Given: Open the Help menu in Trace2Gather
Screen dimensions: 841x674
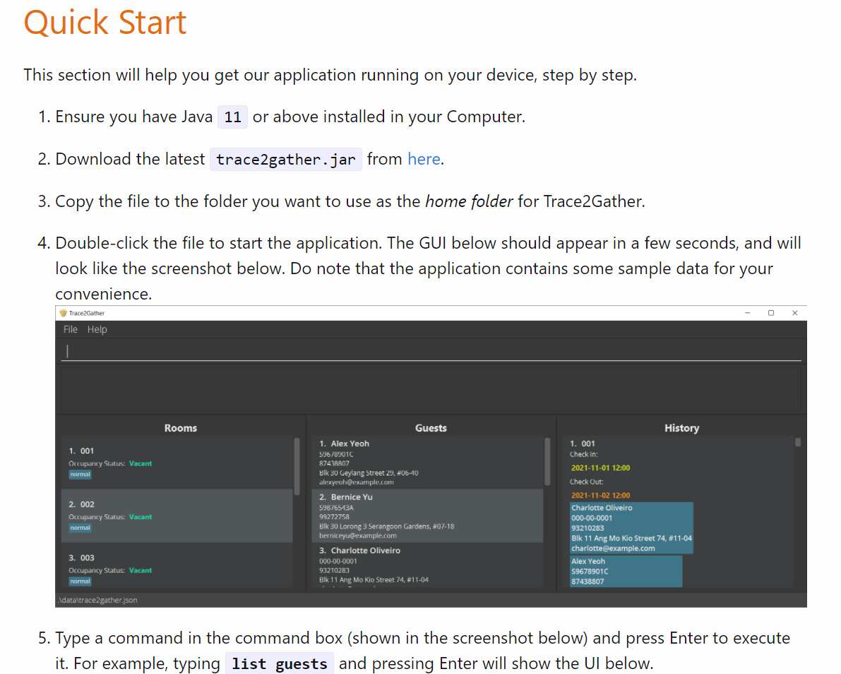Looking at the screenshot, I should tap(97, 329).
